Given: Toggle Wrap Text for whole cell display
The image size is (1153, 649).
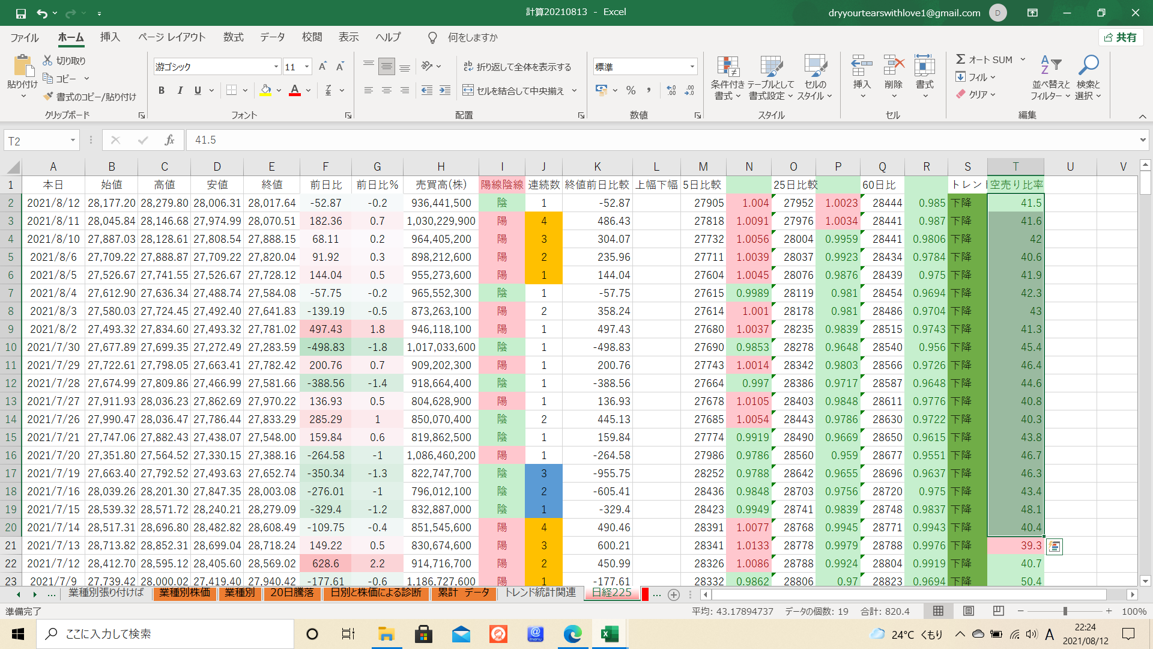Looking at the screenshot, I should [x=517, y=67].
